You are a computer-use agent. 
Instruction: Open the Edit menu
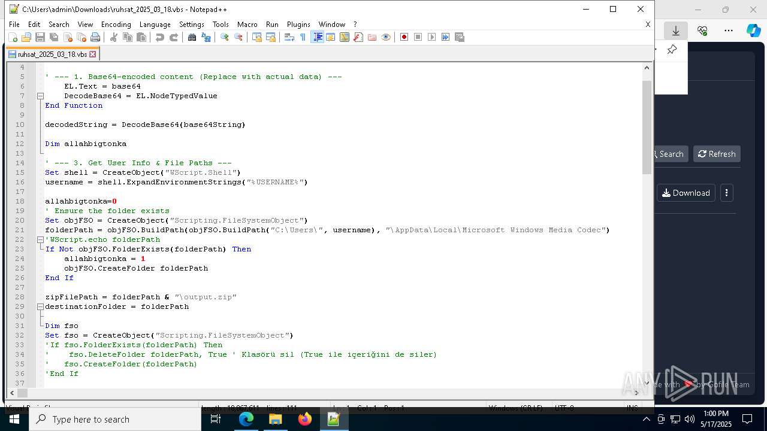[34, 25]
